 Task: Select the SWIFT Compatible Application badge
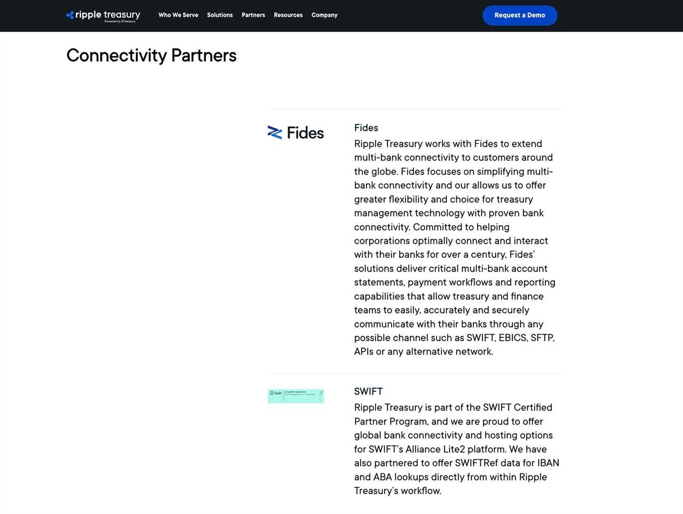pyautogui.click(x=296, y=396)
